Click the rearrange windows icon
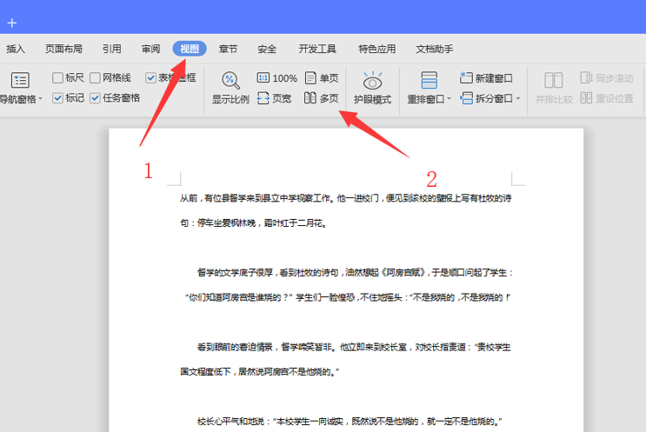 pyautogui.click(x=429, y=80)
